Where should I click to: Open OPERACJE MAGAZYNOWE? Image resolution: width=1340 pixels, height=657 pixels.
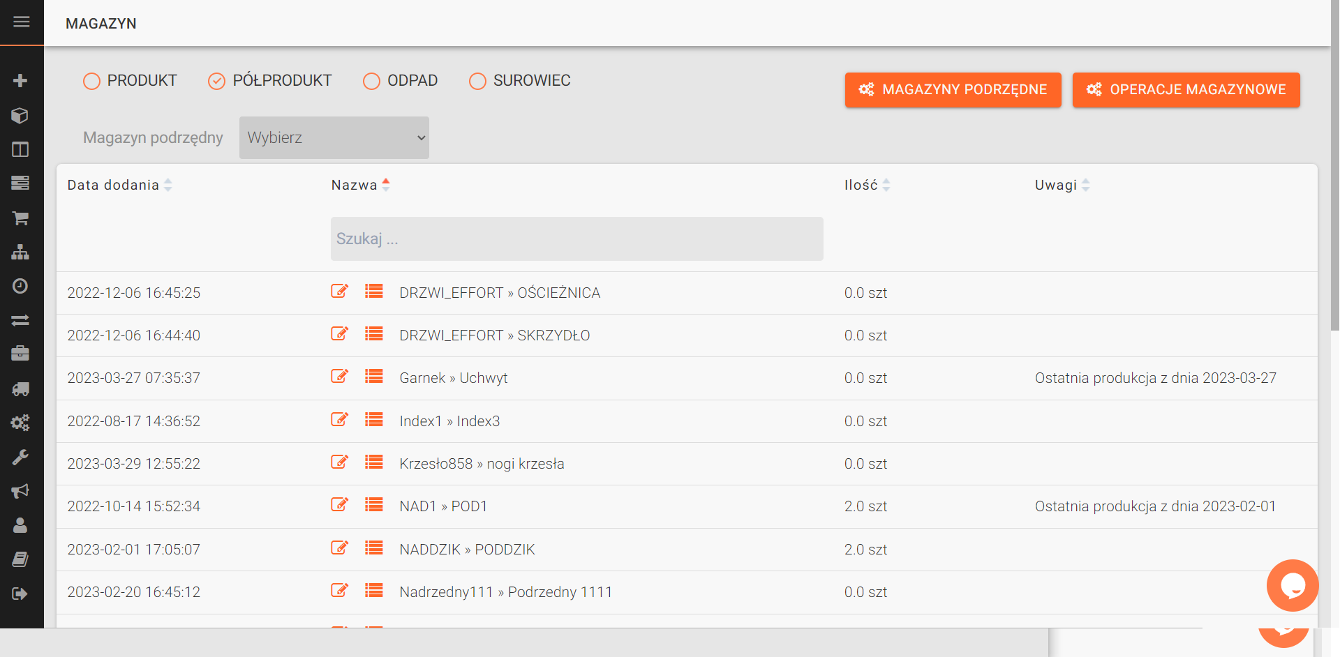pos(1186,90)
